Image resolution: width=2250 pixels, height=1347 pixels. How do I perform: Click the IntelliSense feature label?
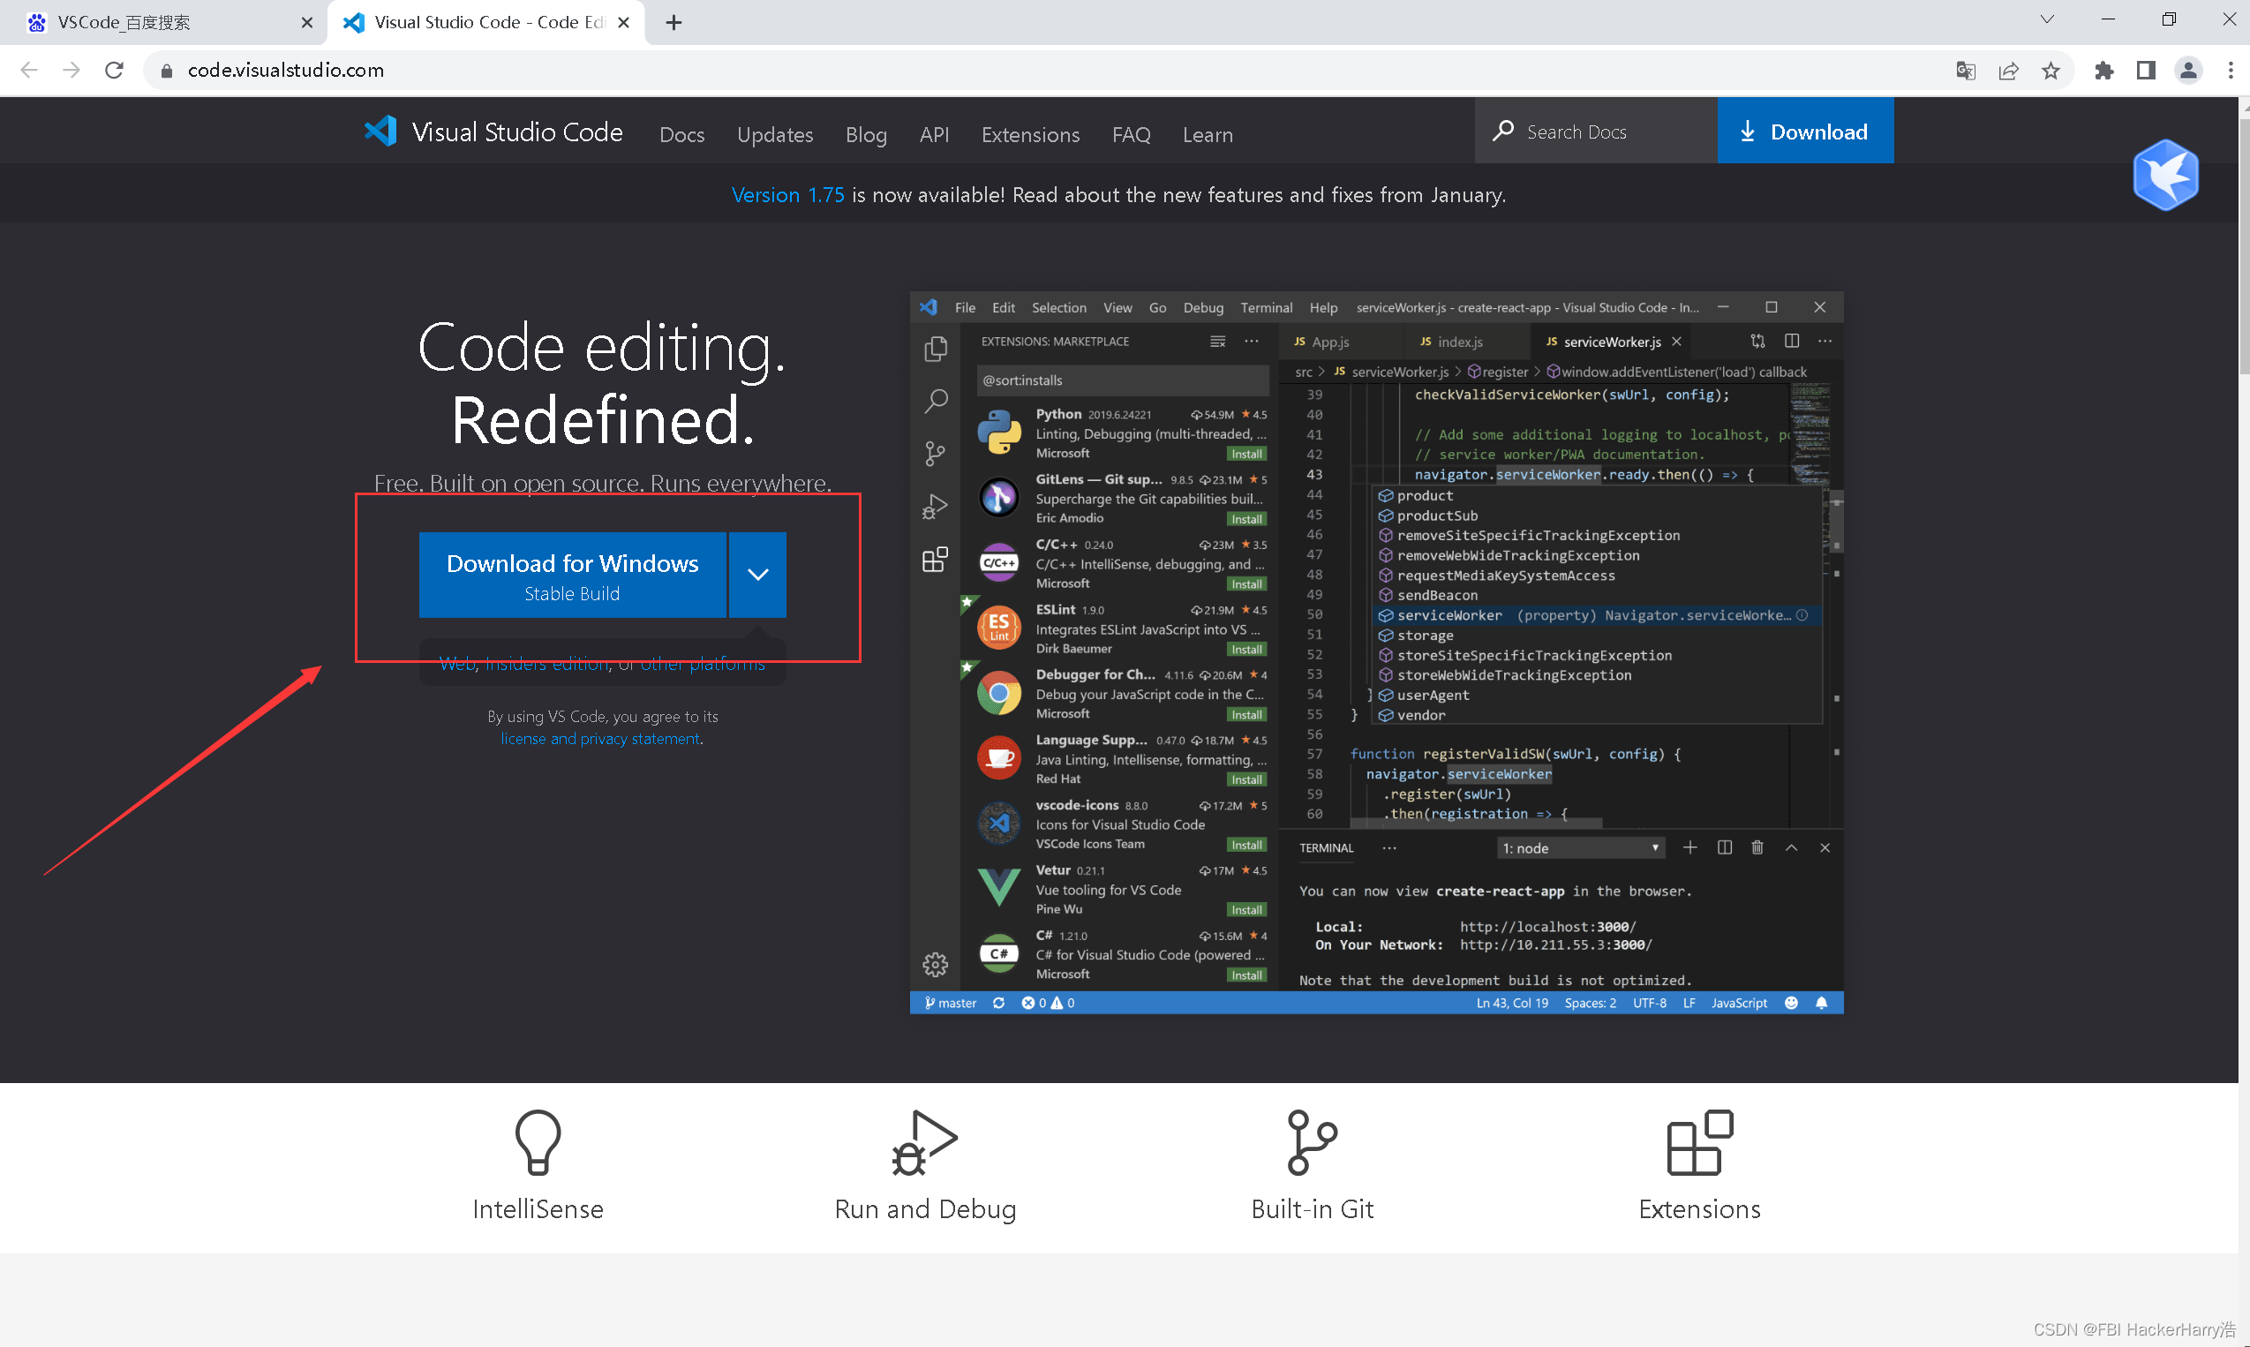point(538,1208)
